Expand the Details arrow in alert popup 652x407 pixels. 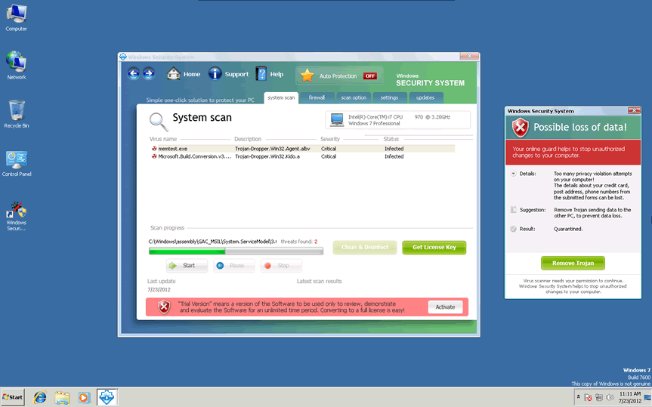[513, 174]
